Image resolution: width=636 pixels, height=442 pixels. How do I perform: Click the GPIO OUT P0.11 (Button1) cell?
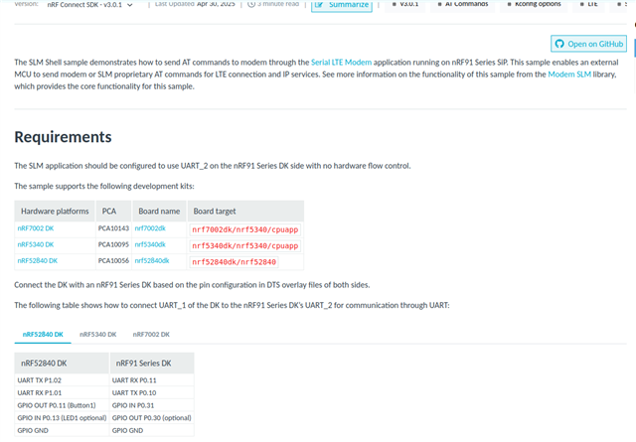click(x=62, y=405)
